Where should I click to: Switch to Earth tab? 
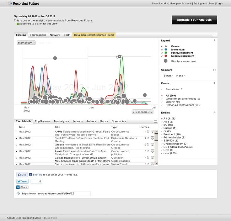[67, 35]
